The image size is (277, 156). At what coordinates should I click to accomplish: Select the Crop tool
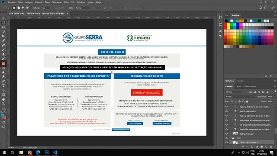(x=3, y=36)
